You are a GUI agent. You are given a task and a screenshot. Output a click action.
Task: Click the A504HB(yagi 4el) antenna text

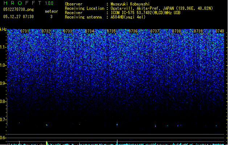(x=128, y=17)
